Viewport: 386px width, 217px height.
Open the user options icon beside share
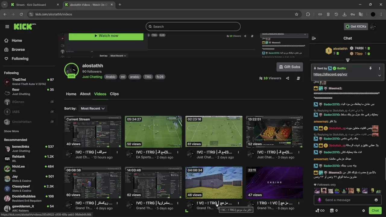[298, 78]
